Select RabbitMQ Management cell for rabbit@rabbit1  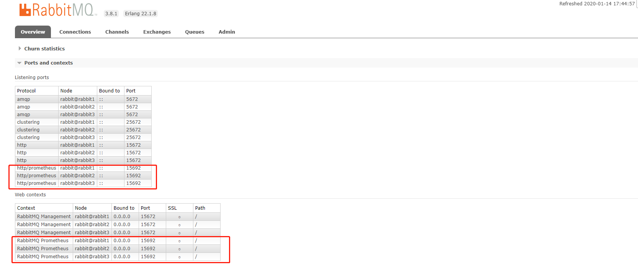tap(44, 216)
